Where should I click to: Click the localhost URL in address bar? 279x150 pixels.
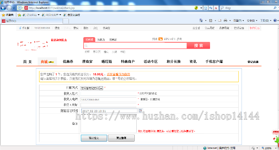pos(52,8)
